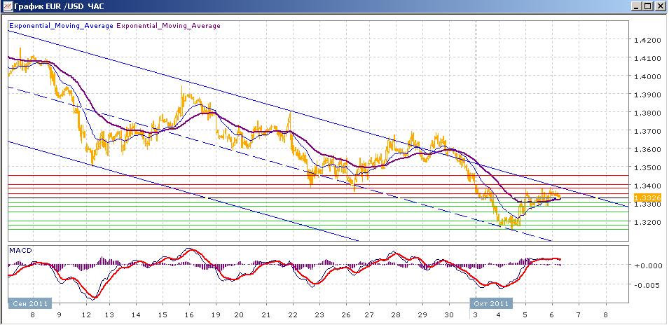Image resolution: width=669 pixels, height=325 pixels.
Task: Minimize the EUR/USD chart window
Action: [637, 6]
